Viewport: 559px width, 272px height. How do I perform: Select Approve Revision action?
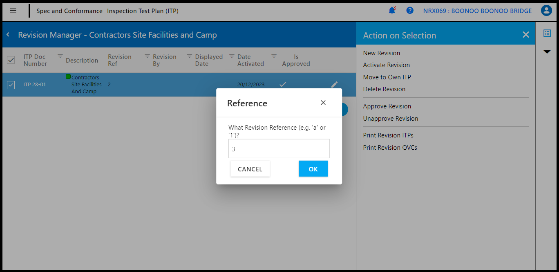tap(387, 106)
